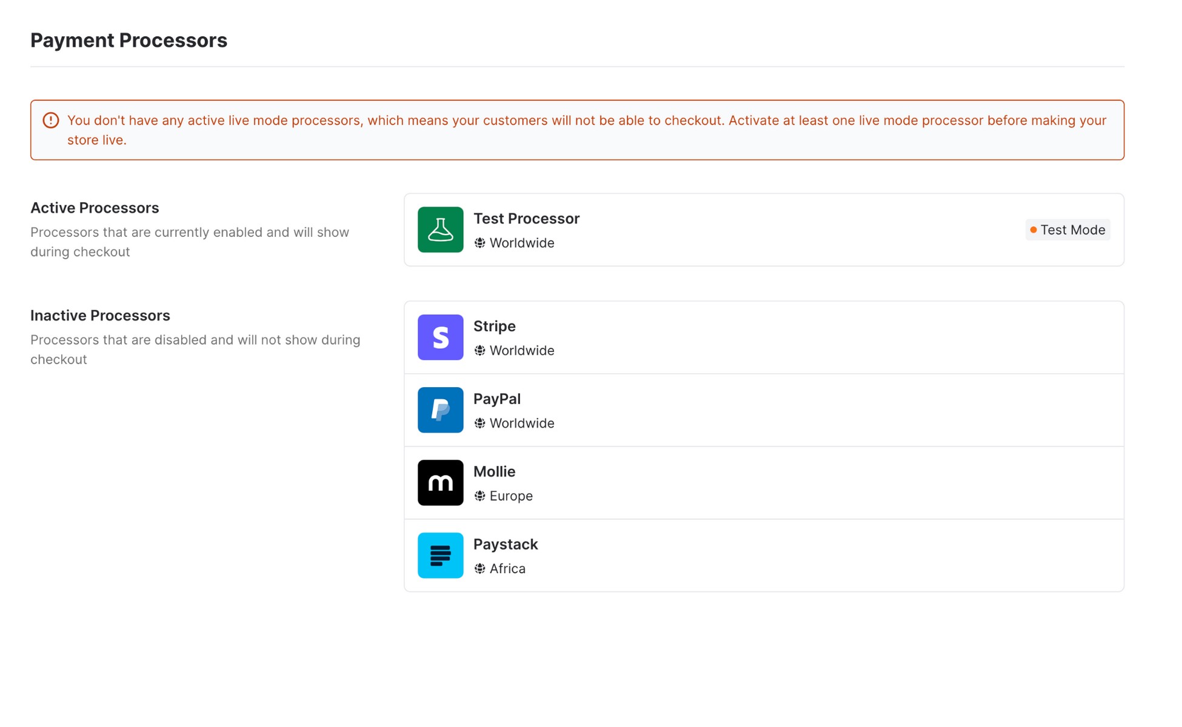Click the blue PayPal logo icon
1182x727 pixels.
click(x=440, y=410)
